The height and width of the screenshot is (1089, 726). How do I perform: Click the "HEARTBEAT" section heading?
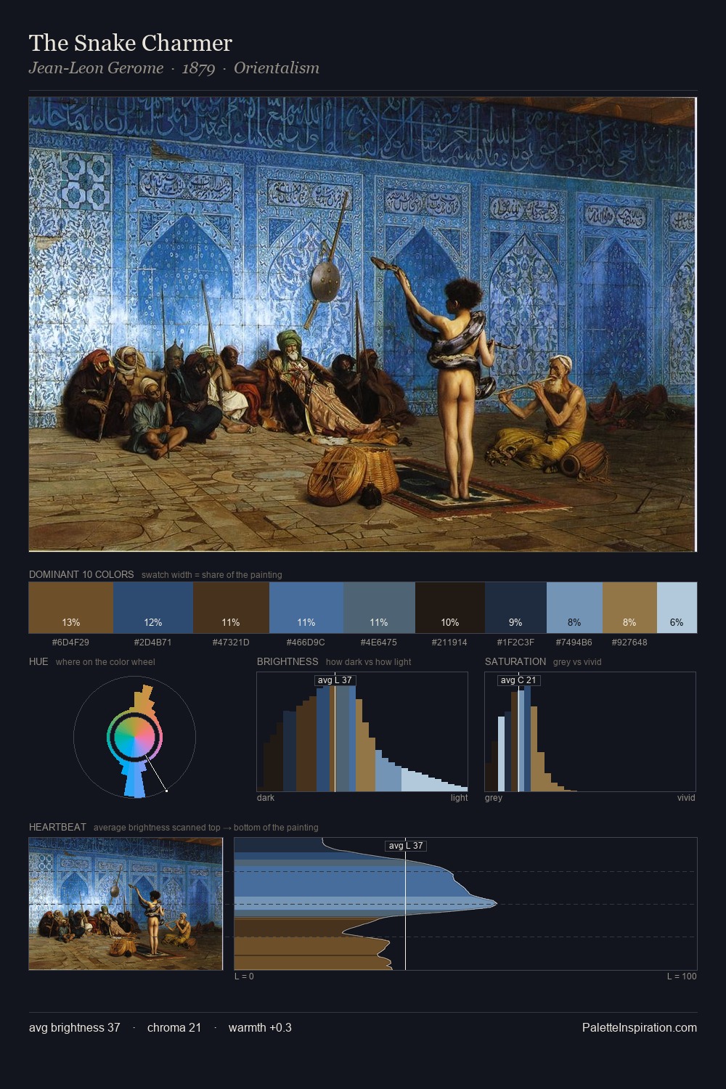pos(57,827)
